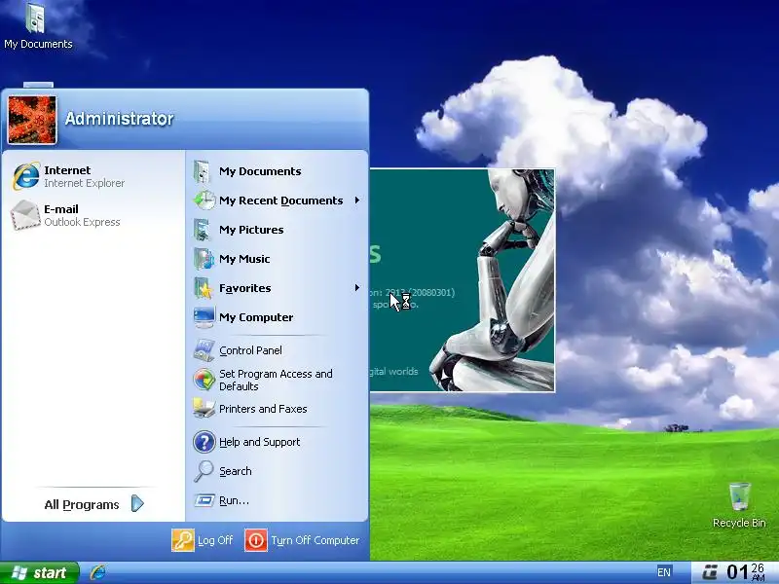Click the Turn Off Computer button
Image resolution: width=779 pixels, height=584 pixels.
(302, 540)
